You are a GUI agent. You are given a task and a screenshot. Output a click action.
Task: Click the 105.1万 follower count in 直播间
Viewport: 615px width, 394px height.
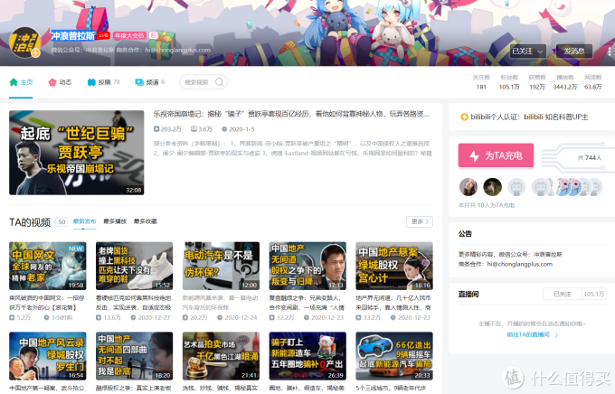click(594, 294)
